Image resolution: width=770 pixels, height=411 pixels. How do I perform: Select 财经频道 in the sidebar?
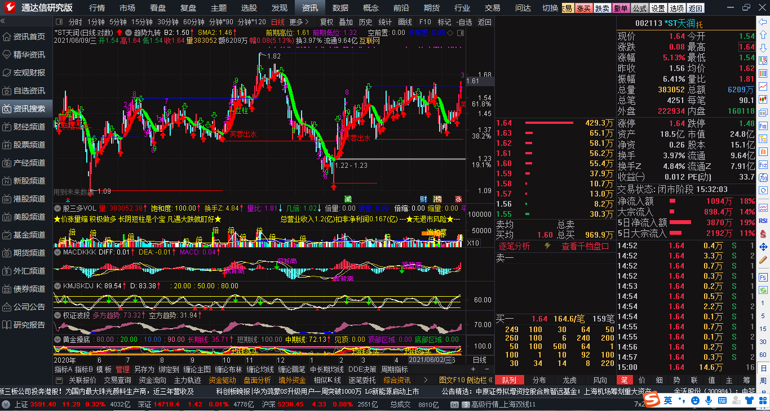click(x=26, y=127)
